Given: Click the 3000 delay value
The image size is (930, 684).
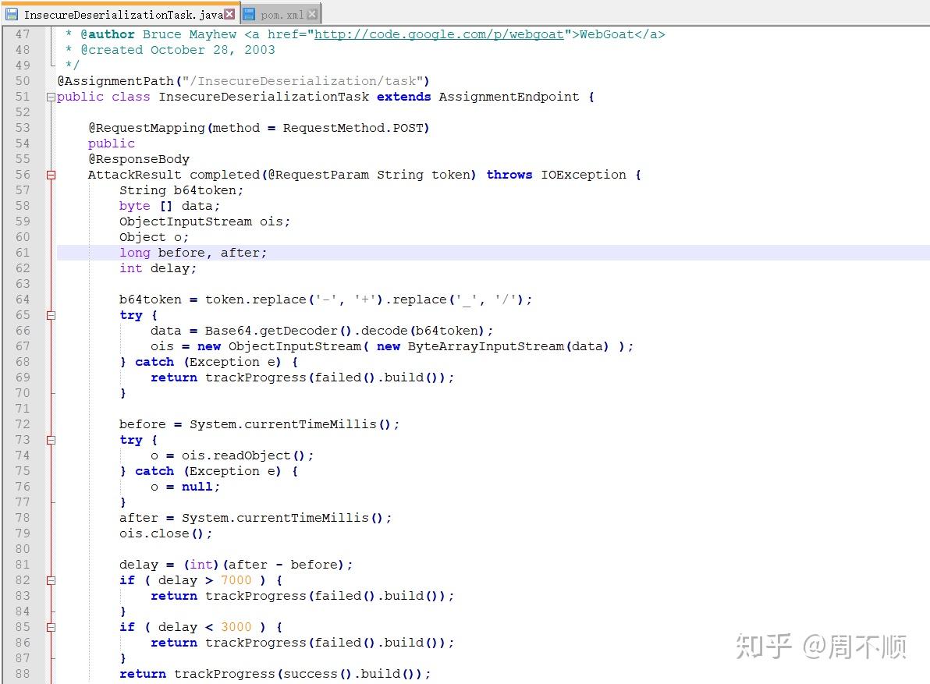Looking at the screenshot, I should point(236,627).
